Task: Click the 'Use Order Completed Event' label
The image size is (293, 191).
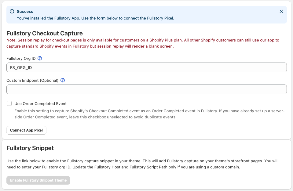Action: [40, 104]
